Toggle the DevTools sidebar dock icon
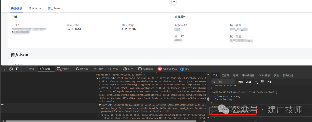This screenshot has width=312, height=122. [18, 69]
